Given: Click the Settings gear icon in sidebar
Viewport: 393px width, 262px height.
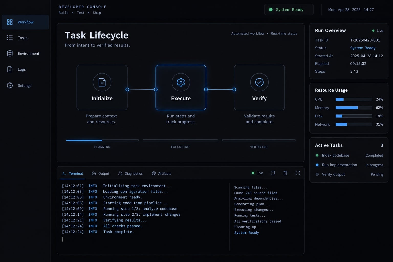Looking at the screenshot, I should tap(10, 85).
